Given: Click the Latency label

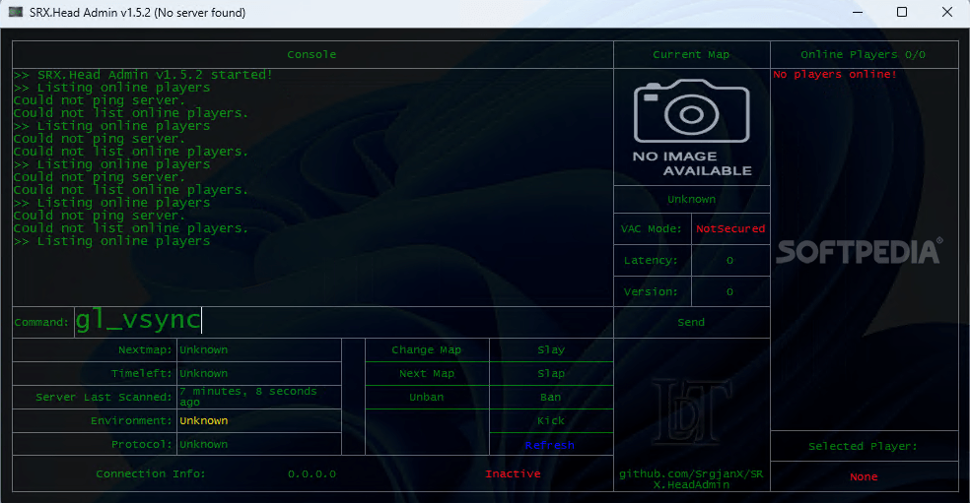Looking at the screenshot, I should [651, 260].
